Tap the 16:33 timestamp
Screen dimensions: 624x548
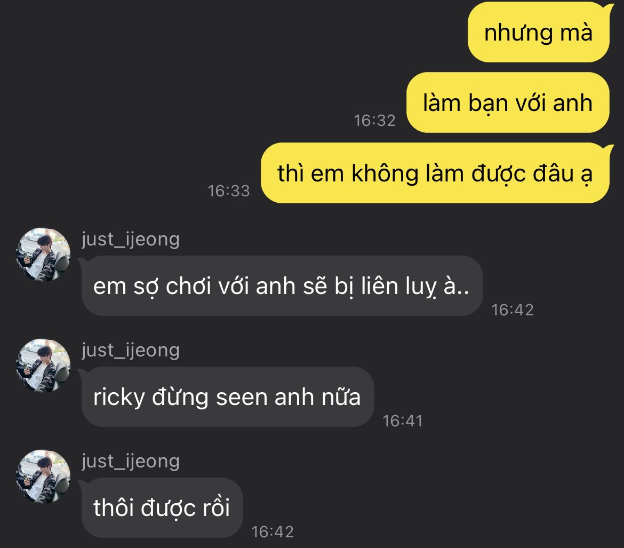229,191
